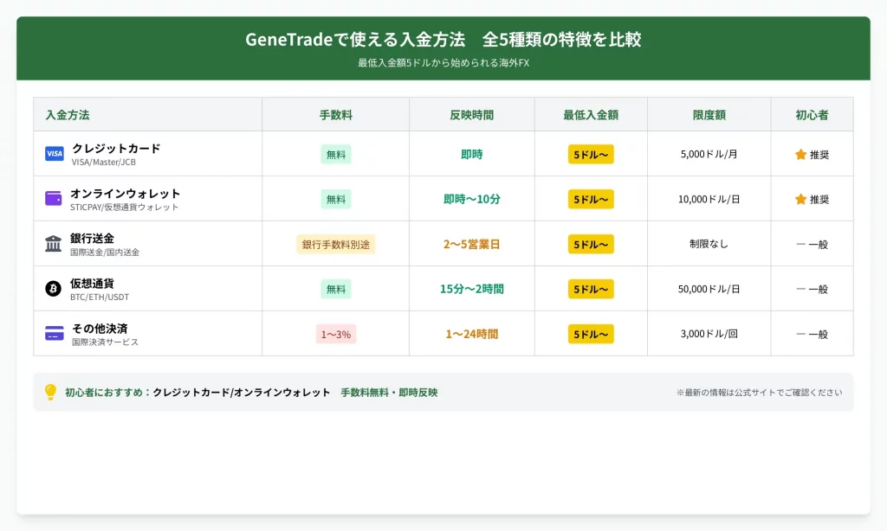
Task: Select the 手数料 column header
Action: [335, 115]
